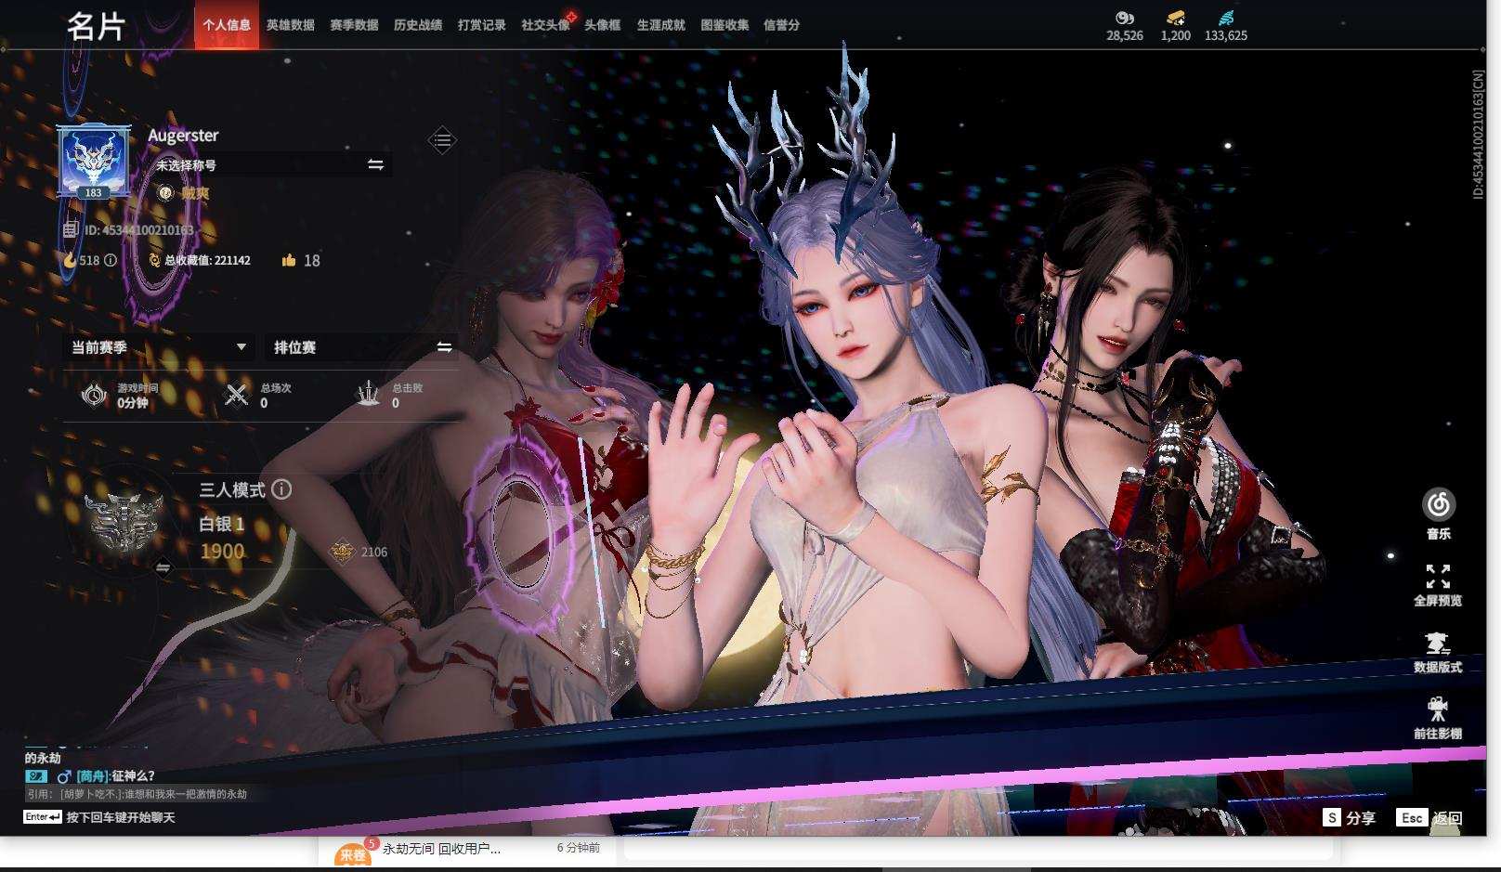Click the player name Augerster
This screenshot has width=1501, height=872.
click(x=183, y=135)
